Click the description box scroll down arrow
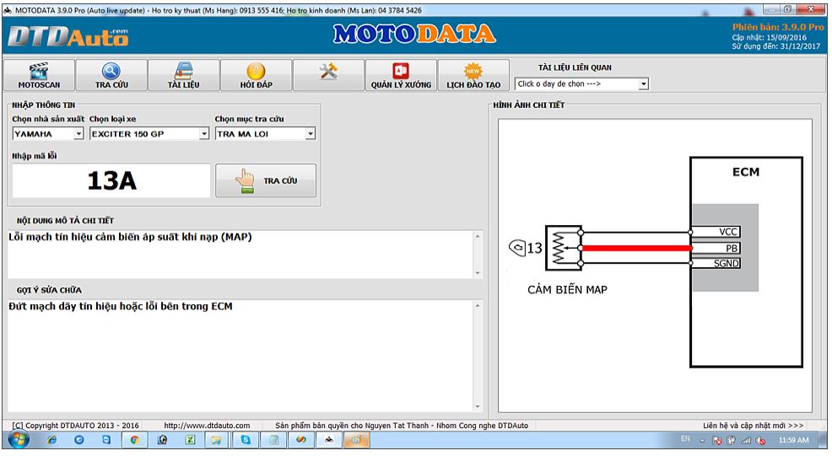The image size is (832, 456). click(478, 272)
